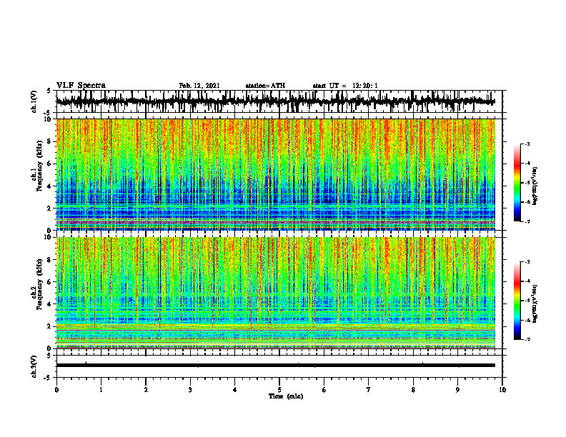Click the 'VLF Spectra' title text
566x437 pixels.
click(x=81, y=86)
